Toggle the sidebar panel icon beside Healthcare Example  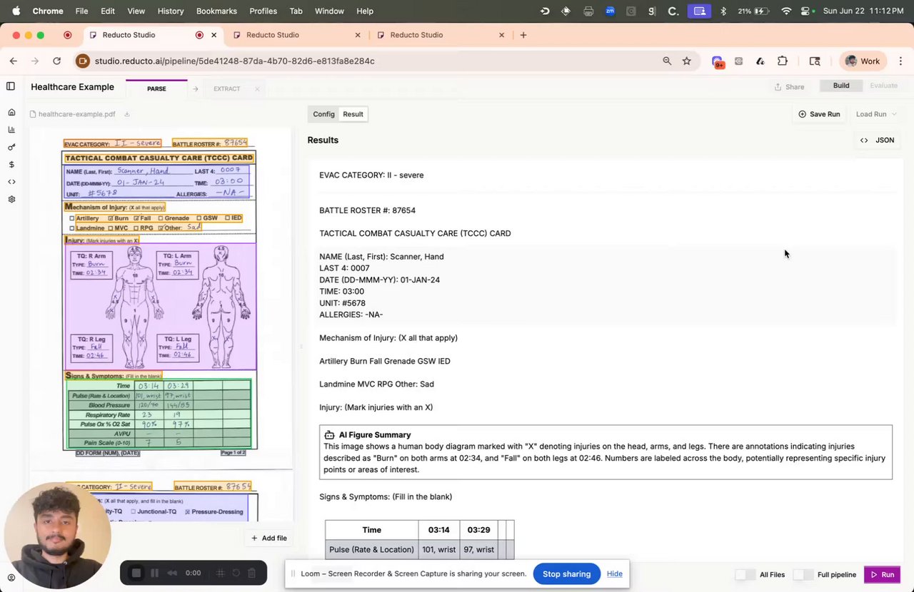11,86
